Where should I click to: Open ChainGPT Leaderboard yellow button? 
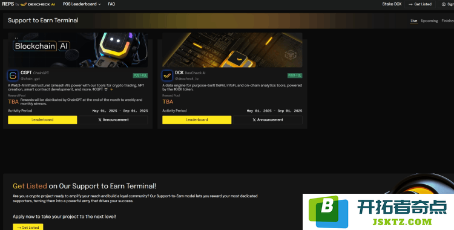(x=42, y=120)
